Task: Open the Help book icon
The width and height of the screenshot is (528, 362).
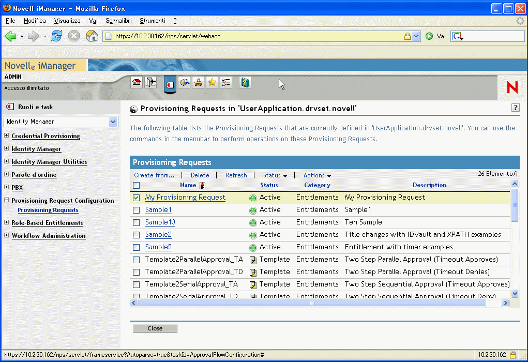Action: (x=245, y=82)
